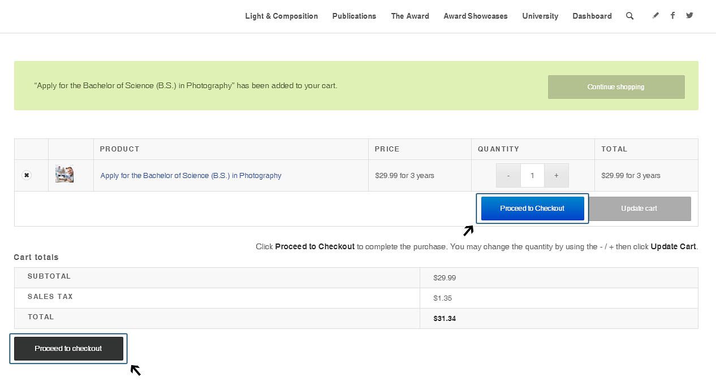Click the quantity input field
Viewport: 716px width, 382px height.
(532, 175)
